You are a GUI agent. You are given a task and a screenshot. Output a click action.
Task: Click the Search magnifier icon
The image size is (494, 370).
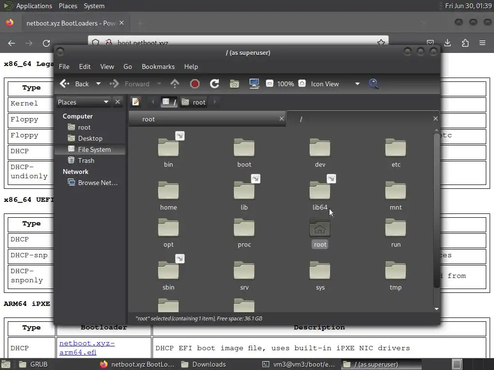[373, 84]
